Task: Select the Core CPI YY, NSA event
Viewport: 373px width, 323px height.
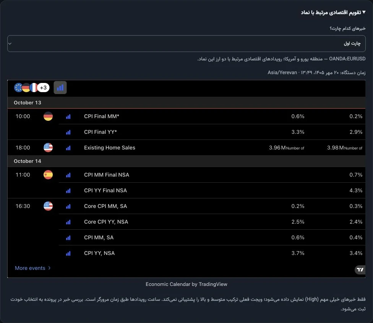Action: [x=106, y=222]
